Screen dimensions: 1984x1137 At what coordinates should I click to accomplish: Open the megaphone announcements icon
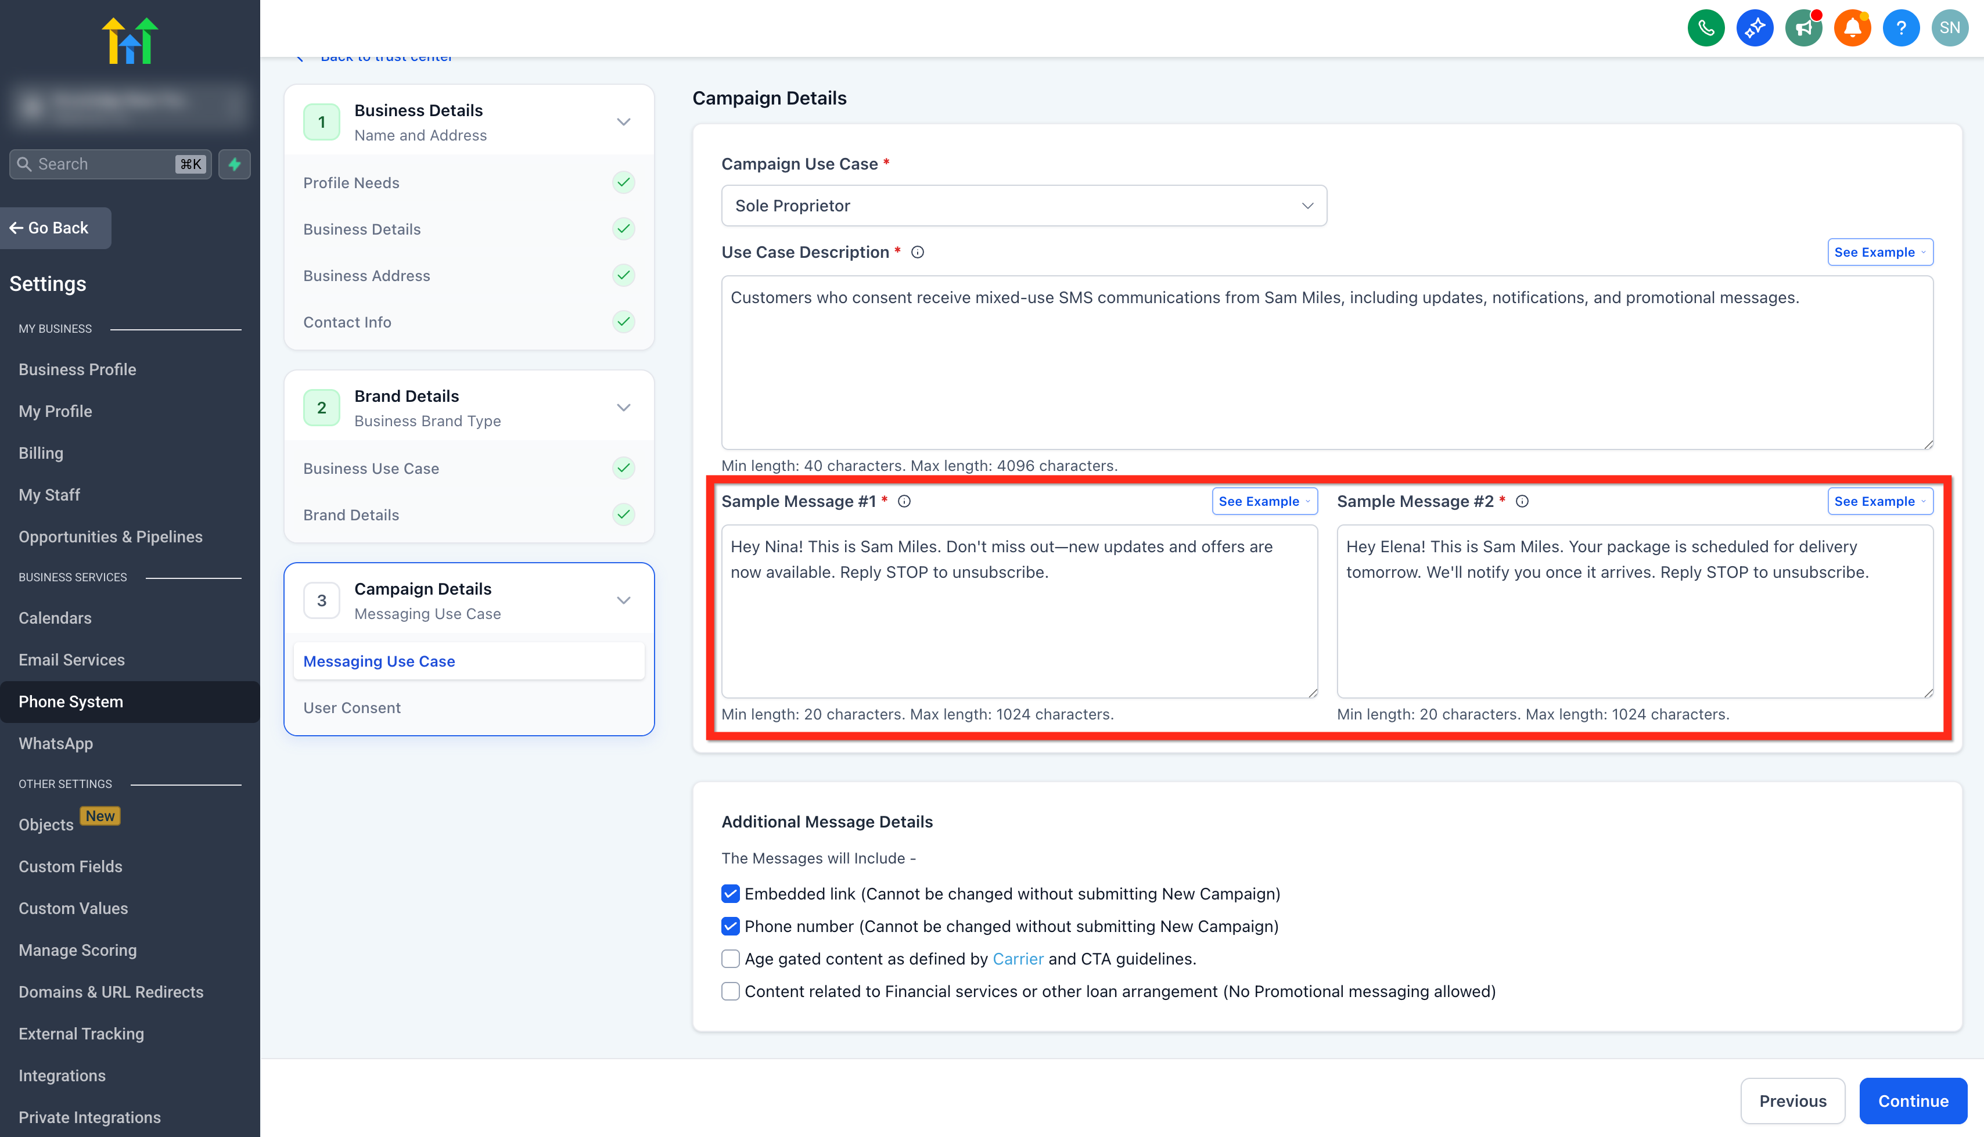pyautogui.click(x=1803, y=28)
